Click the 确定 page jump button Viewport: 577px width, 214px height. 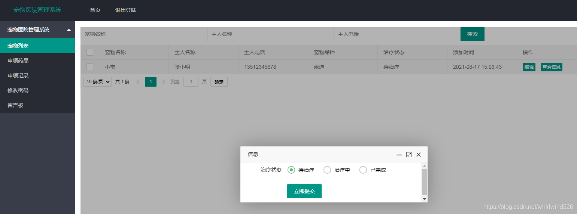click(219, 82)
